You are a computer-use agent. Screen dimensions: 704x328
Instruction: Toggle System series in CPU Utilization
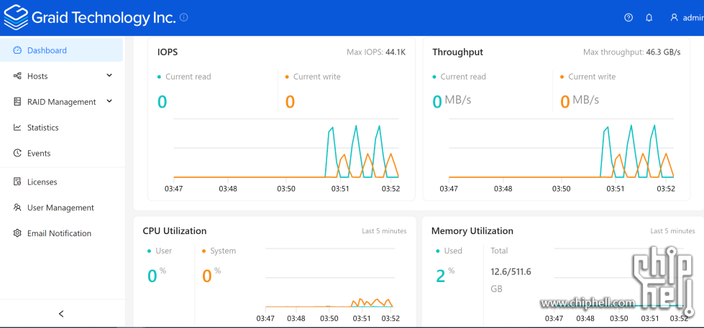(x=222, y=251)
